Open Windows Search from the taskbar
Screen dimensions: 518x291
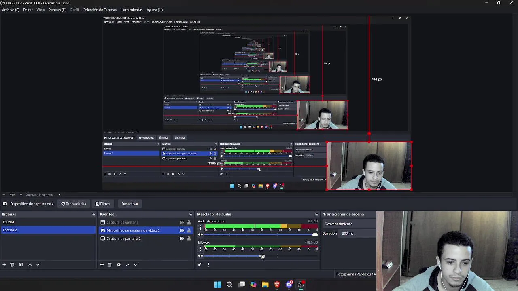click(x=229, y=285)
